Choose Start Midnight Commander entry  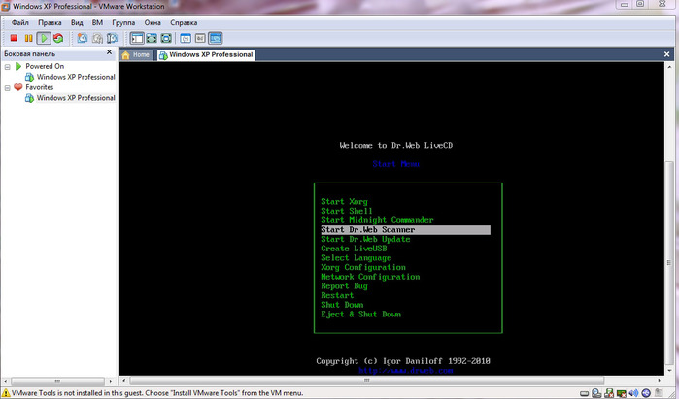(377, 220)
